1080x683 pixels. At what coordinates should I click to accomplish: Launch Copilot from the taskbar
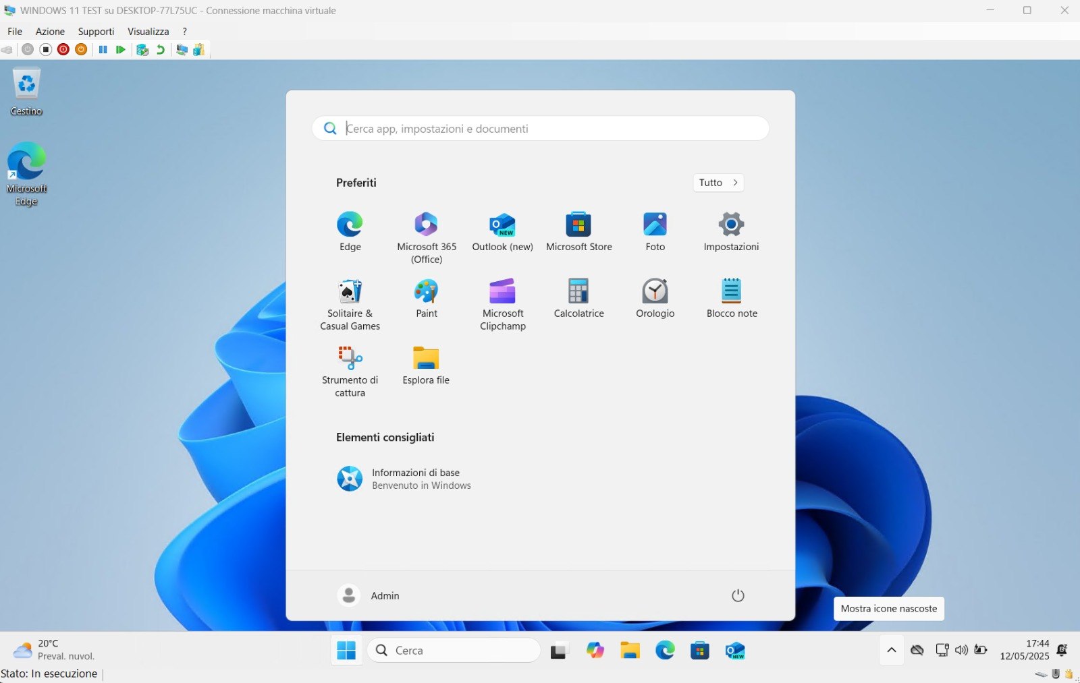point(595,651)
